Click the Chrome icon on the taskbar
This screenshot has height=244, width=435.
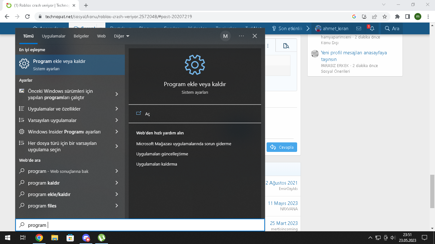(x=39, y=238)
